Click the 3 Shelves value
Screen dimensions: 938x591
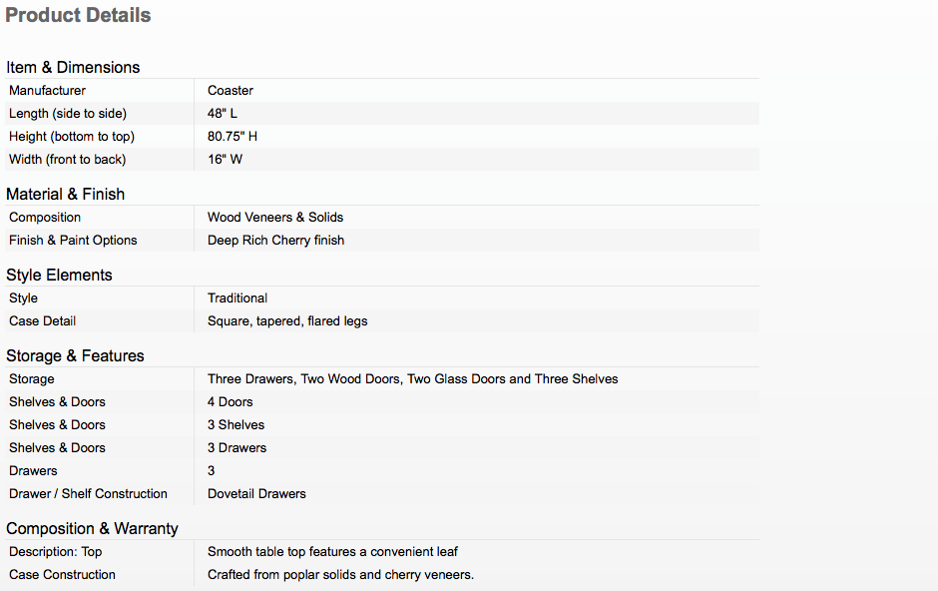(x=235, y=424)
